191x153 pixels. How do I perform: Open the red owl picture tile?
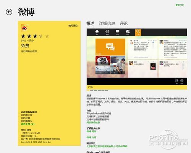coord(103,60)
